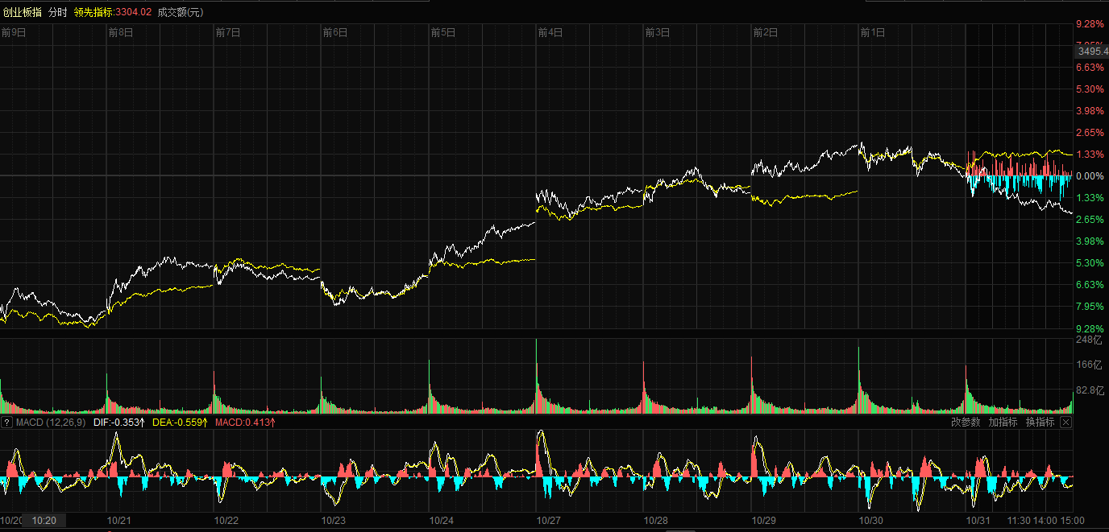Click the 10/27 date on time axis
The image size is (1109, 532).
pos(549,521)
